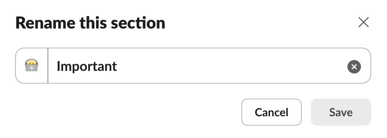387x138 pixels.
Task: Click the Cancel button
Action: [271, 112]
